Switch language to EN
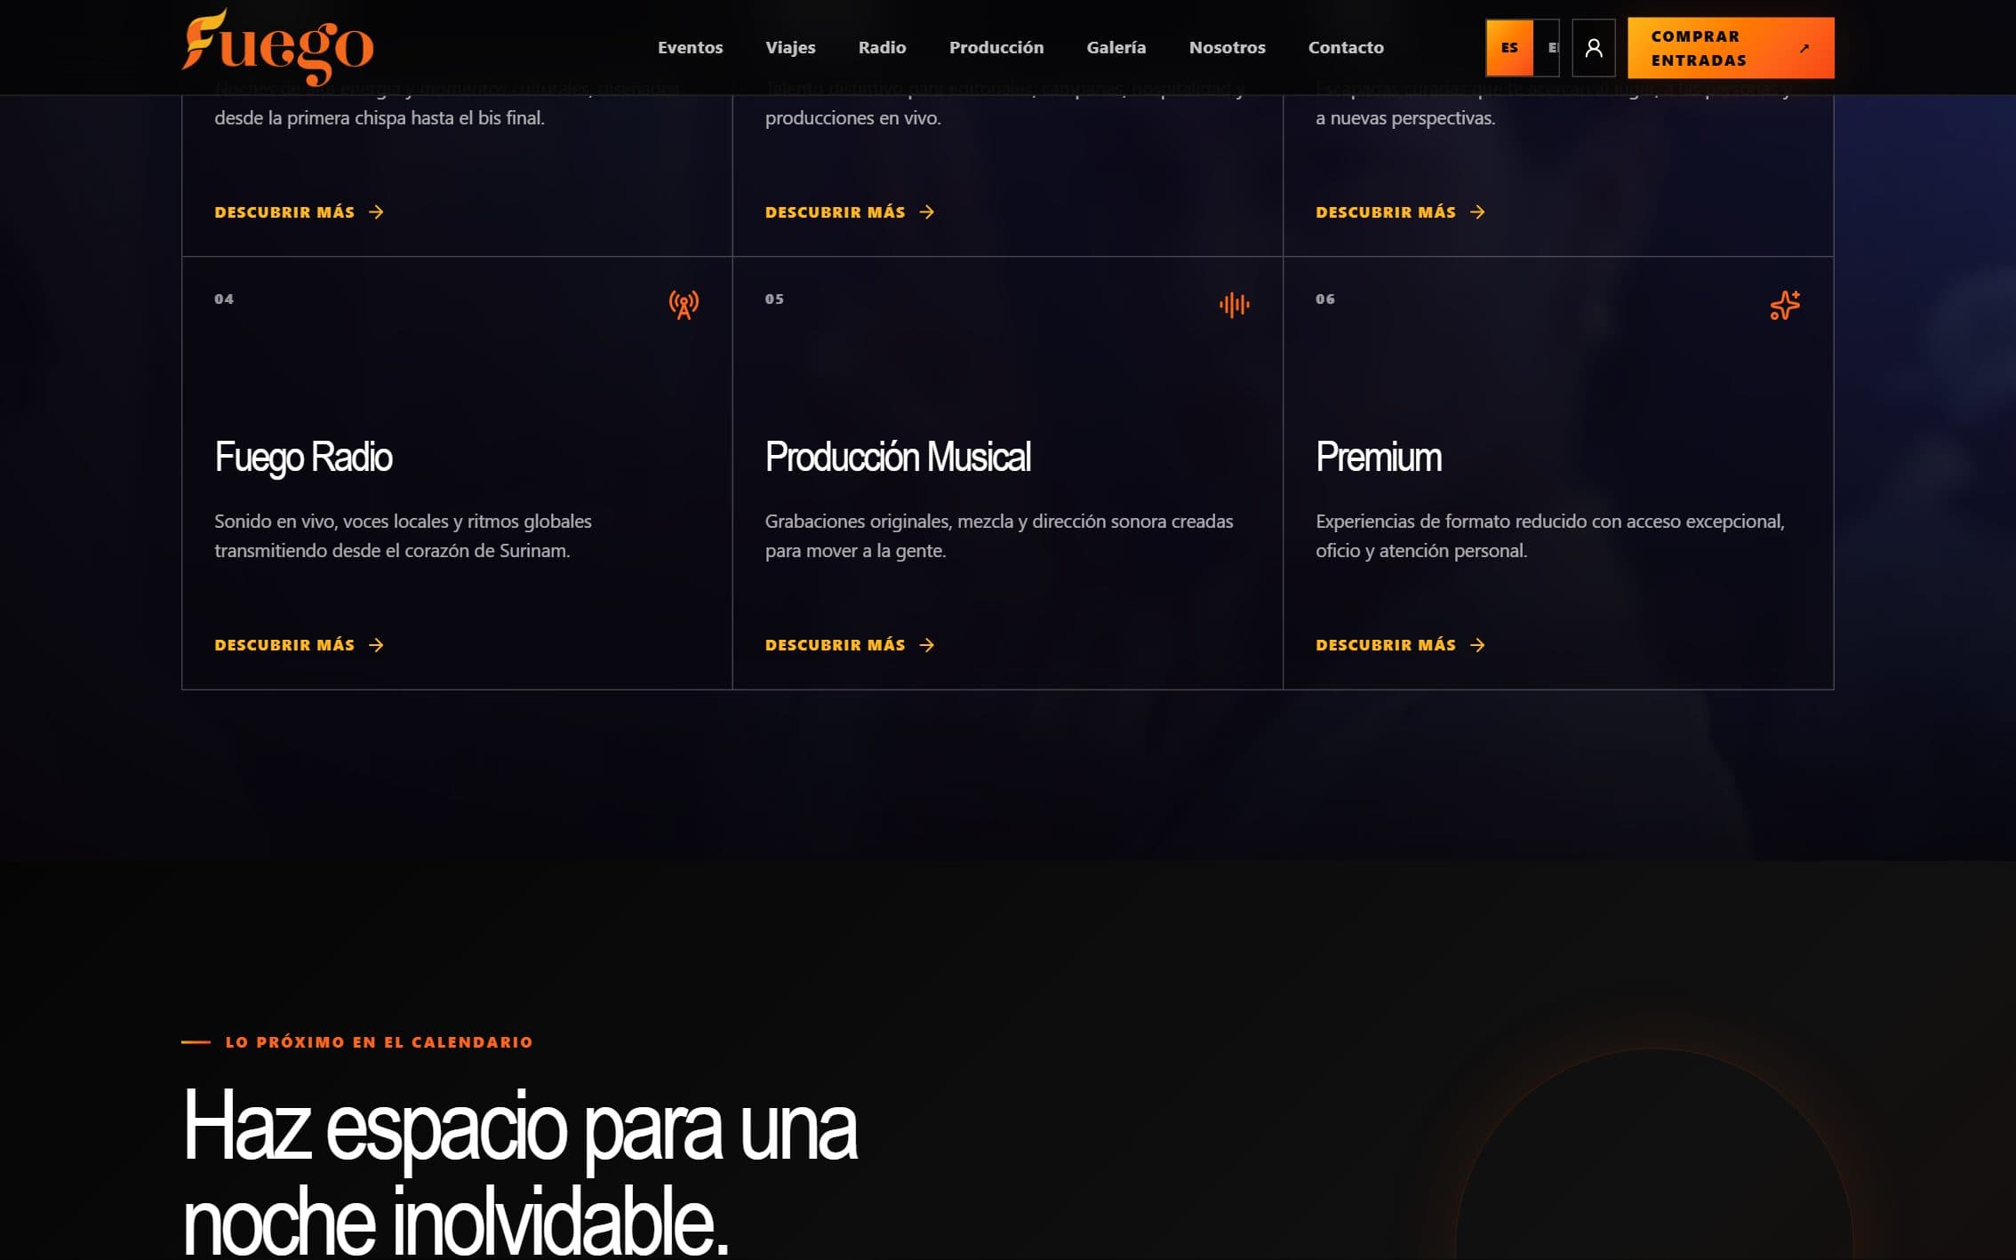The height and width of the screenshot is (1260, 2016). pos(1548,48)
